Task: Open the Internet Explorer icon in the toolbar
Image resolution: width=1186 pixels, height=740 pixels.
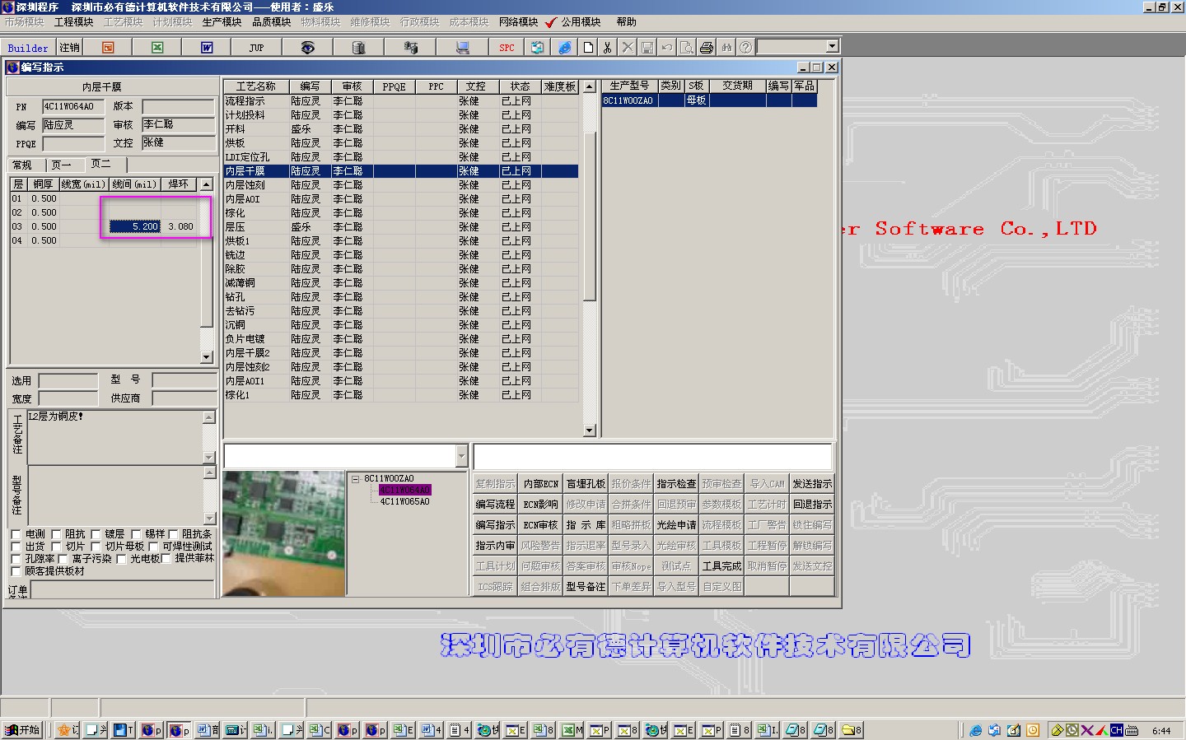Action: coord(565,48)
